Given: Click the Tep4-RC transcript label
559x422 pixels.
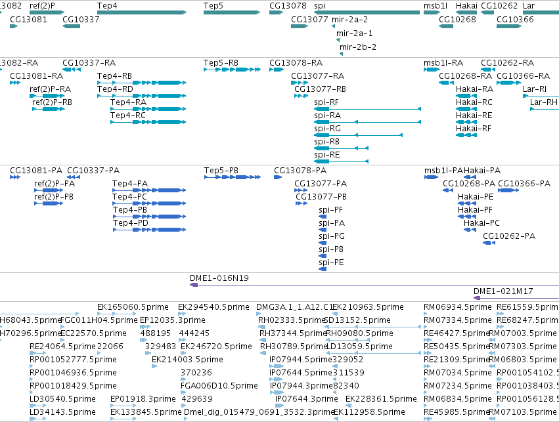Looking at the screenshot, I should click(128, 116).
